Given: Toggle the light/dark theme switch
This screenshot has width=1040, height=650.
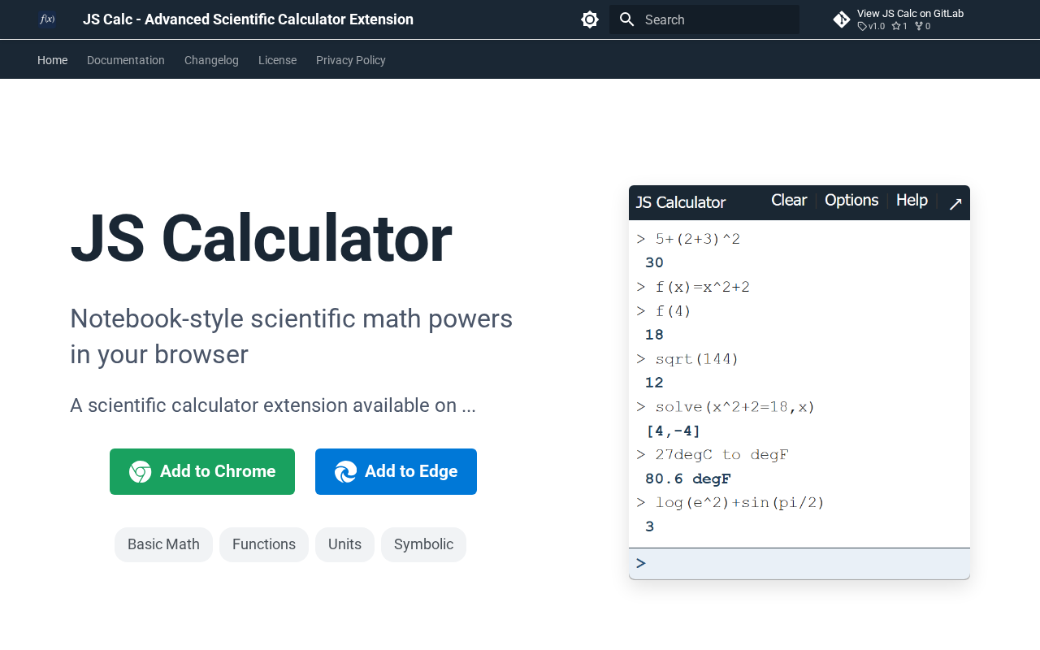Looking at the screenshot, I should (590, 19).
